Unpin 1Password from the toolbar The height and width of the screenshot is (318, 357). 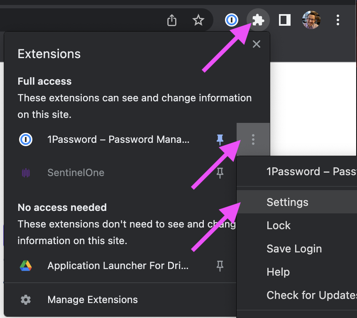click(220, 140)
